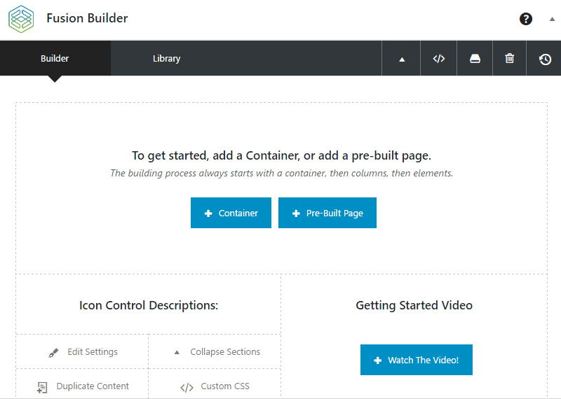The image size is (561, 399).
Task: Switch to the Builder tab
Action: (x=55, y=58)
